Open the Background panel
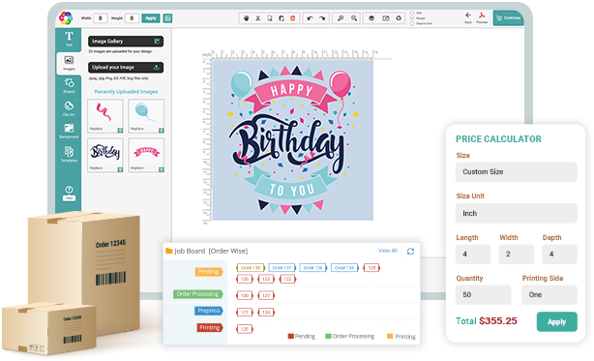Viewport: 594px width, 361px height. (69, 131)
